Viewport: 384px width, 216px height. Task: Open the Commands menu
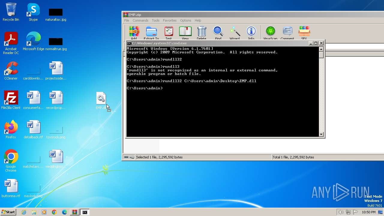(x=140, y=20)
